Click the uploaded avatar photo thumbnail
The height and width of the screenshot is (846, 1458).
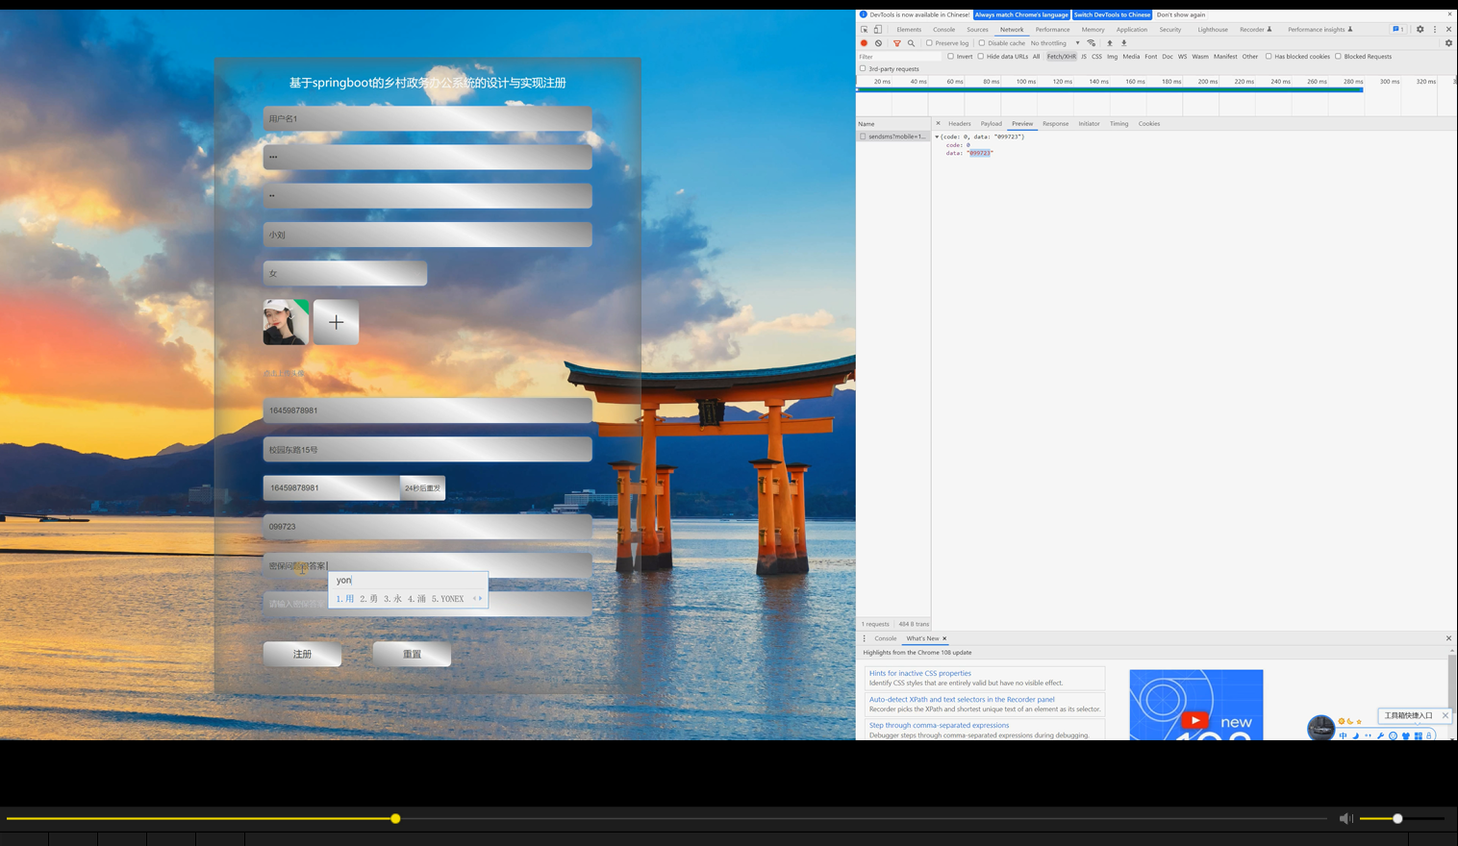point(286,322)
